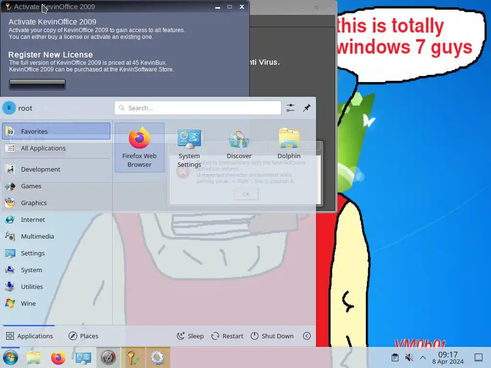
Task: Open the Discover software center
Action: [x=239, y=148]
